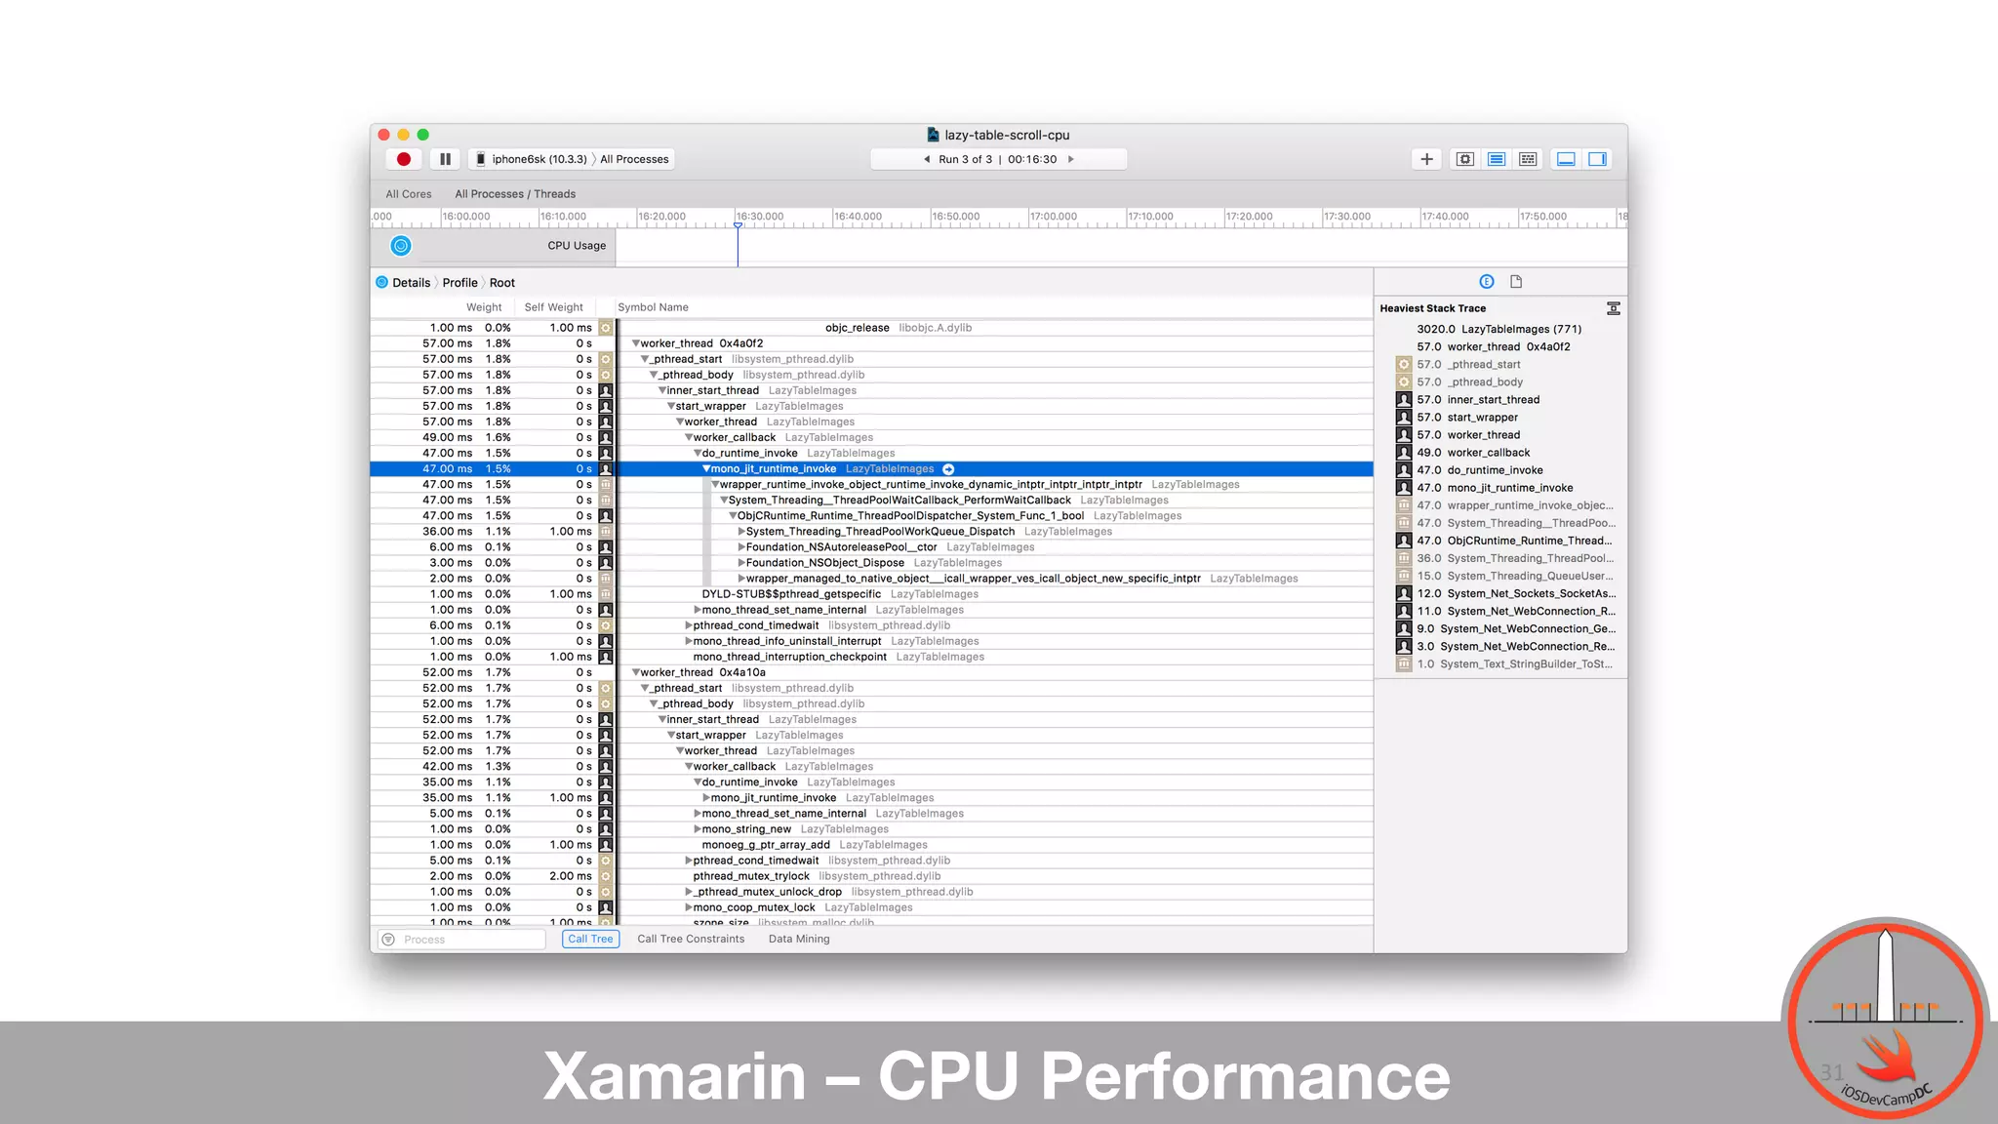
Task: Click the collapse frames icon beside Heaviest Stack Trace
Action: tap(1613, 308)
